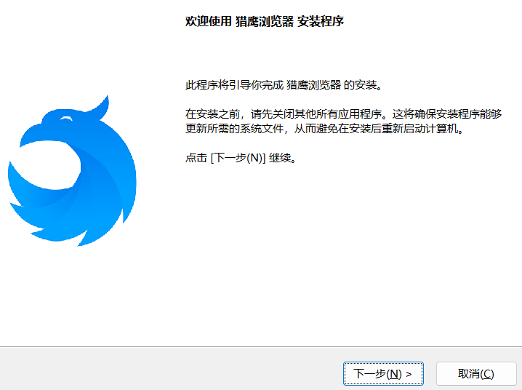Select the heading 欢迎使用 猎鹰浏览器 安装程序
The height and width of the screenshot is (390, 522).
265,21
